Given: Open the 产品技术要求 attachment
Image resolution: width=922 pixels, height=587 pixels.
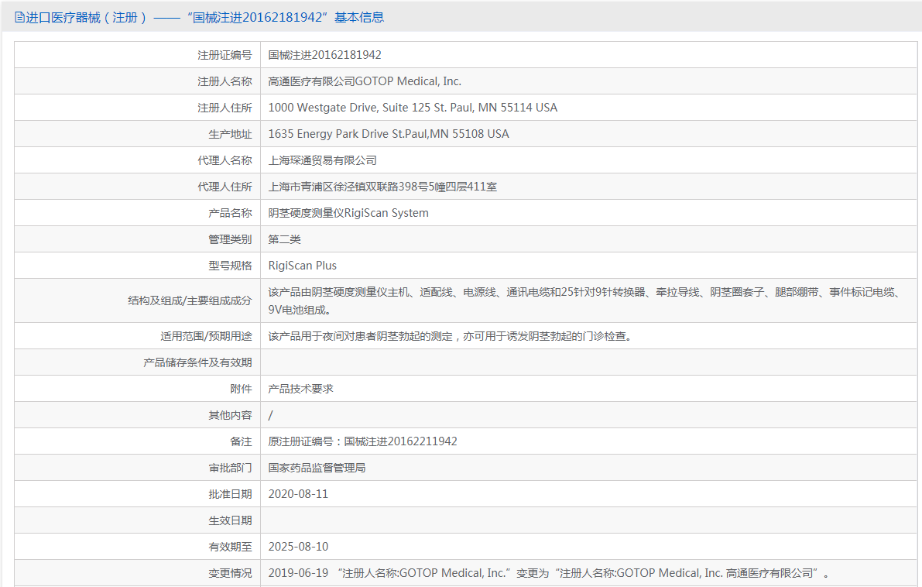Looking at the screenshot, I should 300,389.
